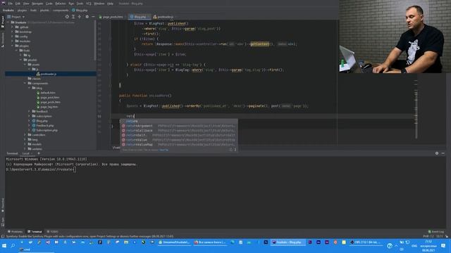Image resolution: width=451 pixels, height=253 pixels.
Task: Choose returnCallback completion suggestion
Action: 179,131
